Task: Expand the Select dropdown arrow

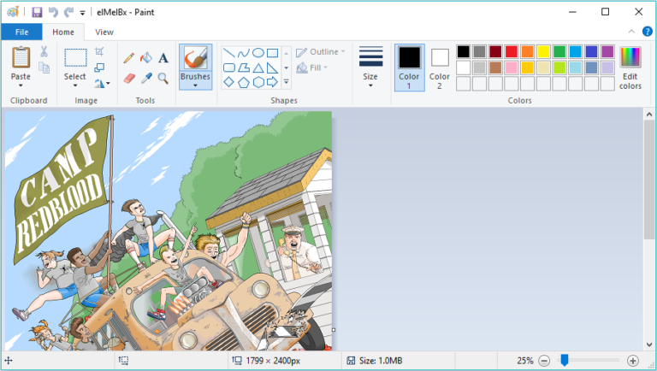Action: 75,85
